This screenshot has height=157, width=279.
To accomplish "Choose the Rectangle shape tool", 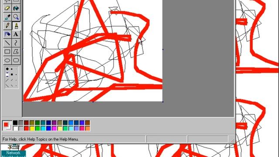I will pyautogui.click(x=7, y=51).
